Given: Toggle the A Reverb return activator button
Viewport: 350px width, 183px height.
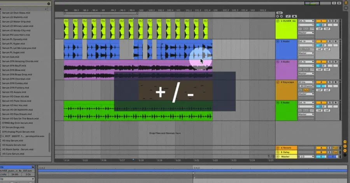Looking at the screenshot, I should [321, 148].
